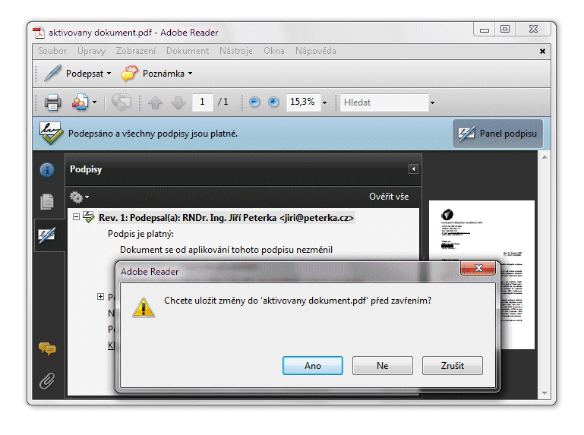The height and width of the screenshot is (435, 584).
Task: Click the comments sidebar bubbles icon
Action: point(47,349)
